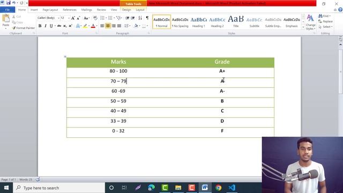Decrease paragraph indent
Image resolution: width=343 pixels, height=193 pixels.
tap(127, 18)
